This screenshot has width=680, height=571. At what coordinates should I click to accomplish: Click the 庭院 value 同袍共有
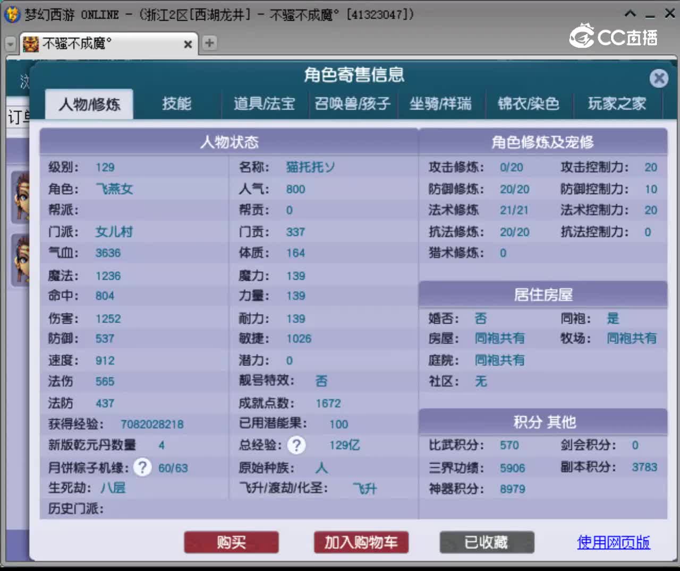coord(499,360)
